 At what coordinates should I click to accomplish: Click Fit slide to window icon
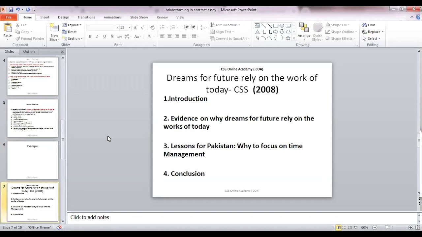[417, 227]
